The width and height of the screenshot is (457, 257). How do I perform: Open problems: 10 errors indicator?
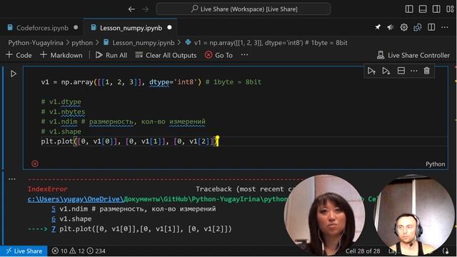coord(59,251)
